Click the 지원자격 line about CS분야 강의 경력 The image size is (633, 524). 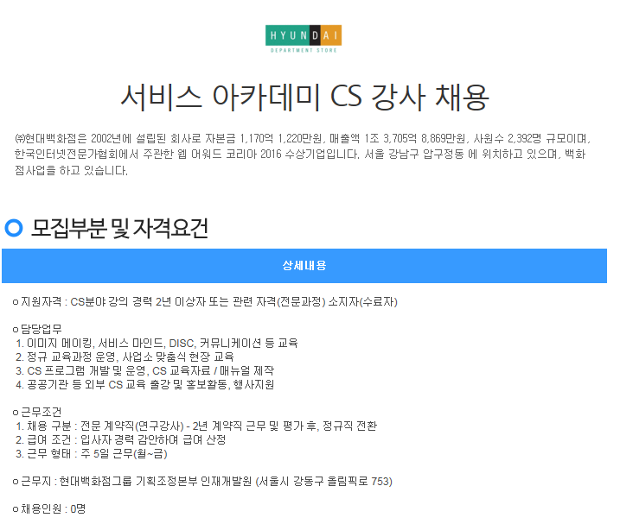[x=205, y=302]
